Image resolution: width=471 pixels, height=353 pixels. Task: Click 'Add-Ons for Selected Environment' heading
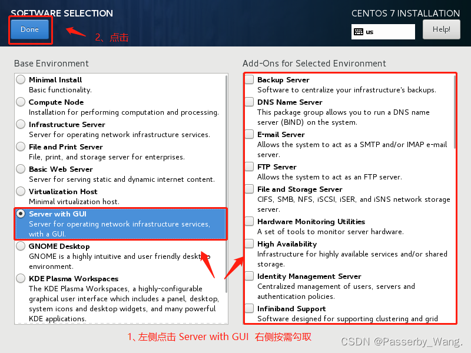point(314,64)
